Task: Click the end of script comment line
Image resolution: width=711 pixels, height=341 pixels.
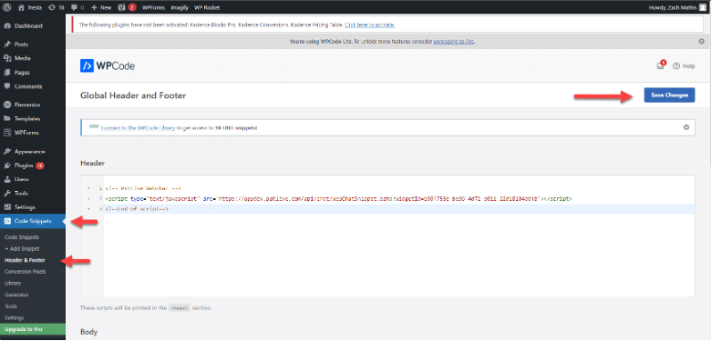Action: pos(137,209)
